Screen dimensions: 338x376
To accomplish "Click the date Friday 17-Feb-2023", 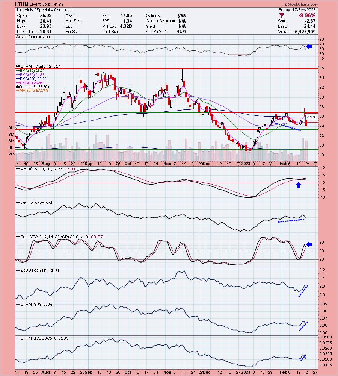I will pyautogui.click(x=297, y=10).
